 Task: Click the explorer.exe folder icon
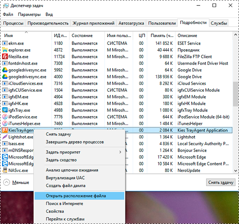click(5, 50)
